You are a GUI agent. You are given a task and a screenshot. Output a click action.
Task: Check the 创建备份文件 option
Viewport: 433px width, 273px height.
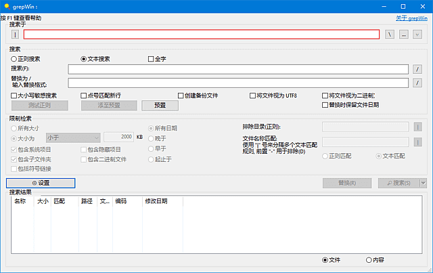pyautogui.click(x=181, y=96)
